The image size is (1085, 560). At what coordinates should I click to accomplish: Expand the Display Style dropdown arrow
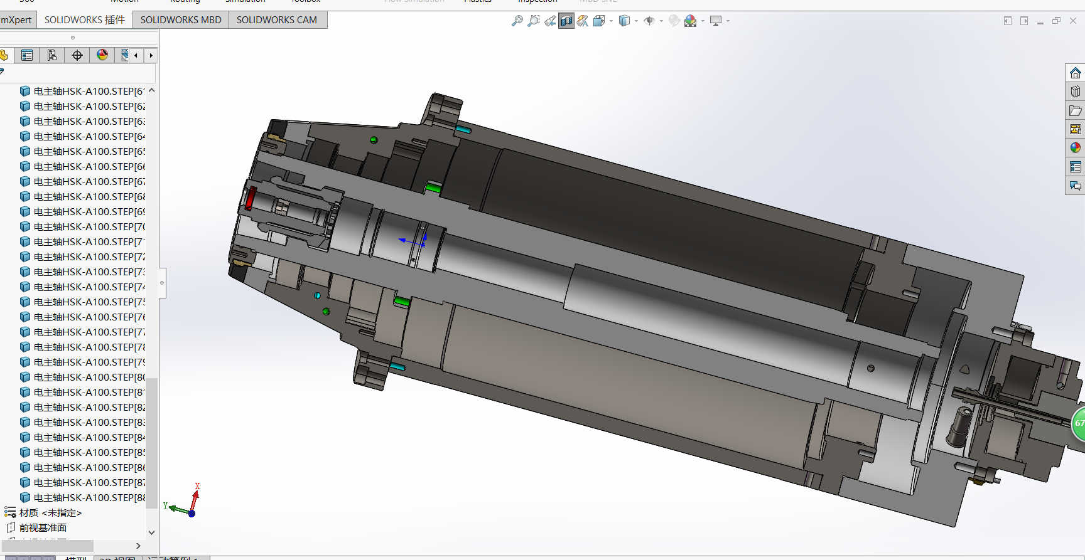[x=636, y=21]
